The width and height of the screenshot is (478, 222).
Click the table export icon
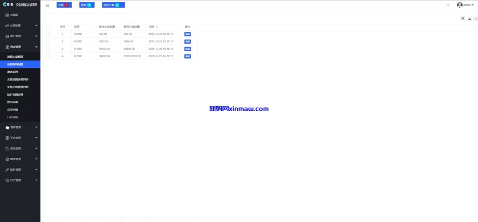click(470, 19)
